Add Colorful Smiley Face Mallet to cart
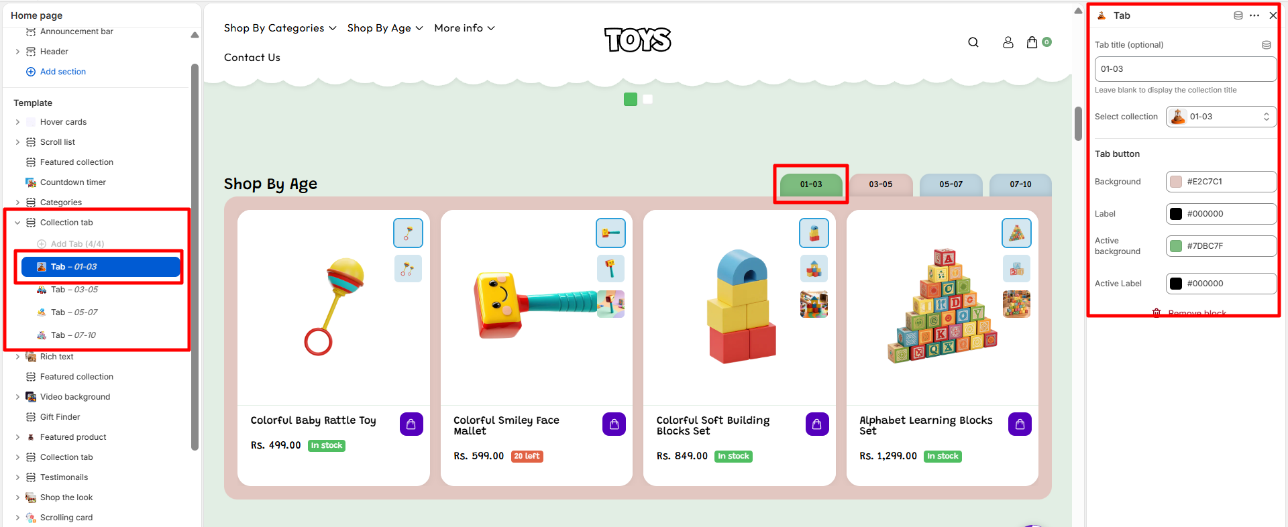The image size is (1288, 527). pos(614,424)
